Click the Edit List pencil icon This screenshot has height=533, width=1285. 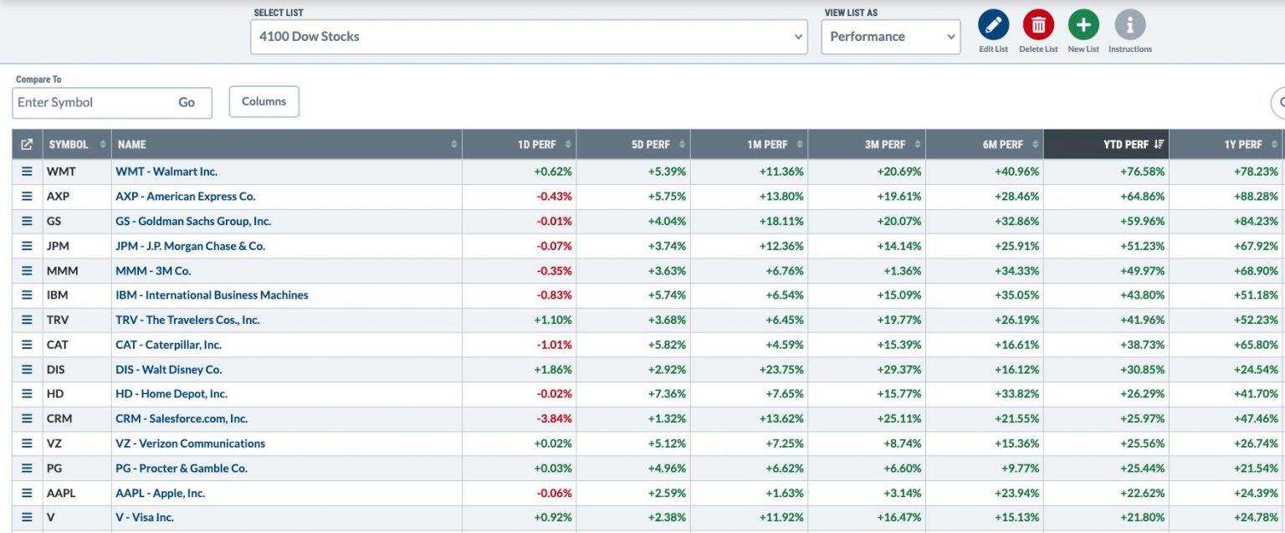pyautogui.click(x=994, y=25)
